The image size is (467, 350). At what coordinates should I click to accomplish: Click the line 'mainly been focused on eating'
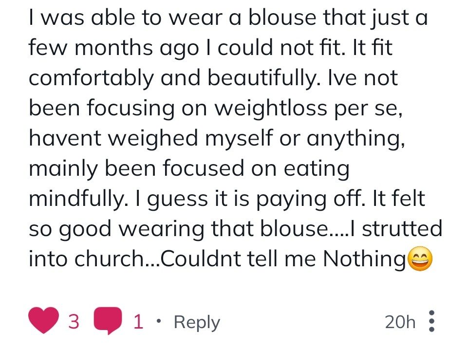click(189, 169)
